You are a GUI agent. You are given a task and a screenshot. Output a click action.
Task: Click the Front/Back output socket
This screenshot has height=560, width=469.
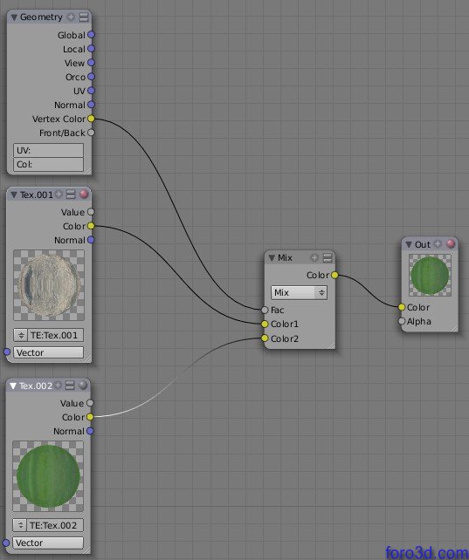(91, 133)
